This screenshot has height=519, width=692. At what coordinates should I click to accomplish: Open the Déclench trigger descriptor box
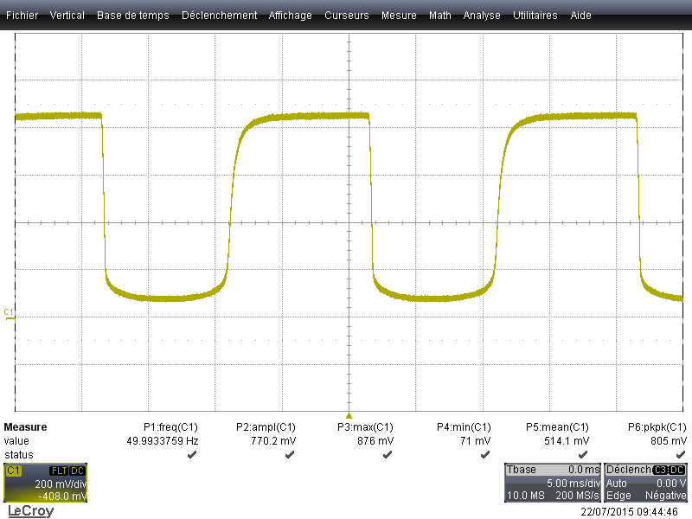pyautogui.click(x=645, y=483)
